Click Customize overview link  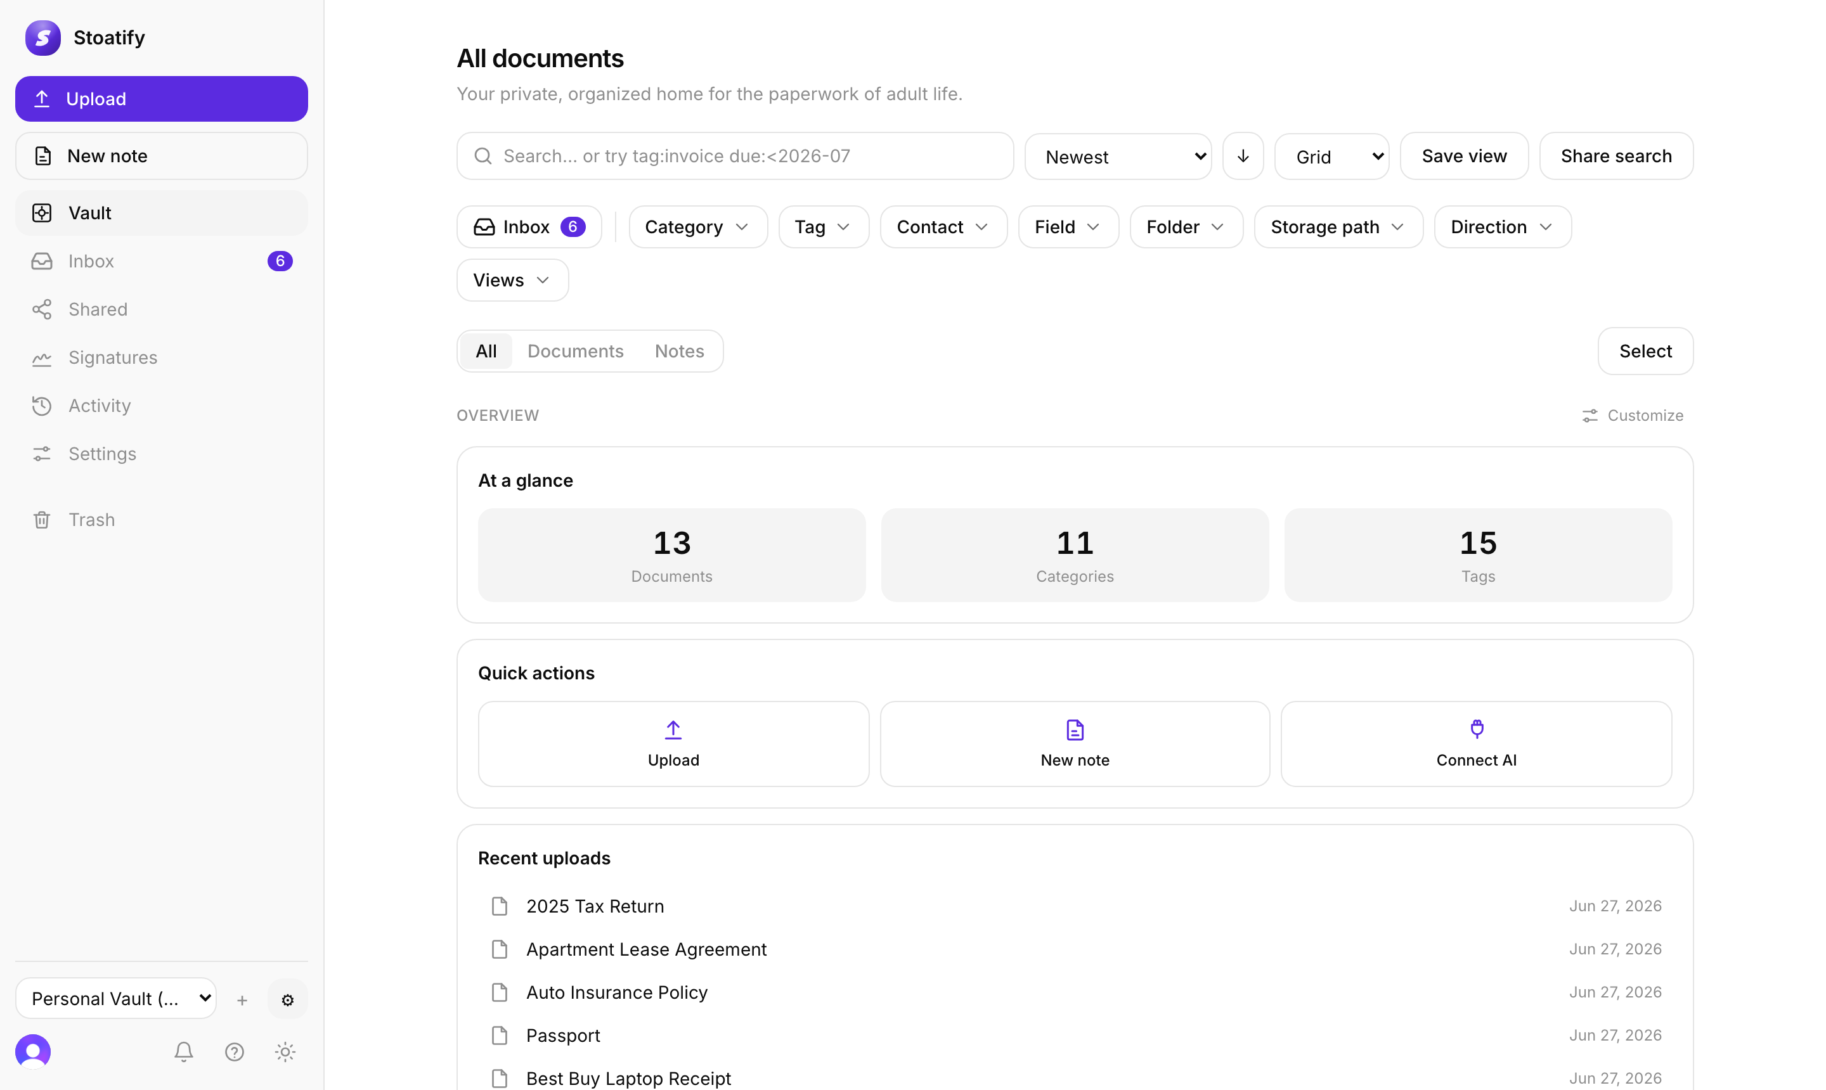click(1633, 416)
